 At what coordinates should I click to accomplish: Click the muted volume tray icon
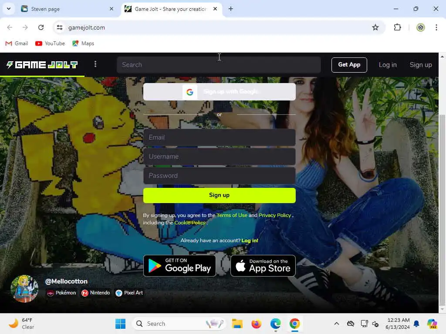click(x=375, y=324)
